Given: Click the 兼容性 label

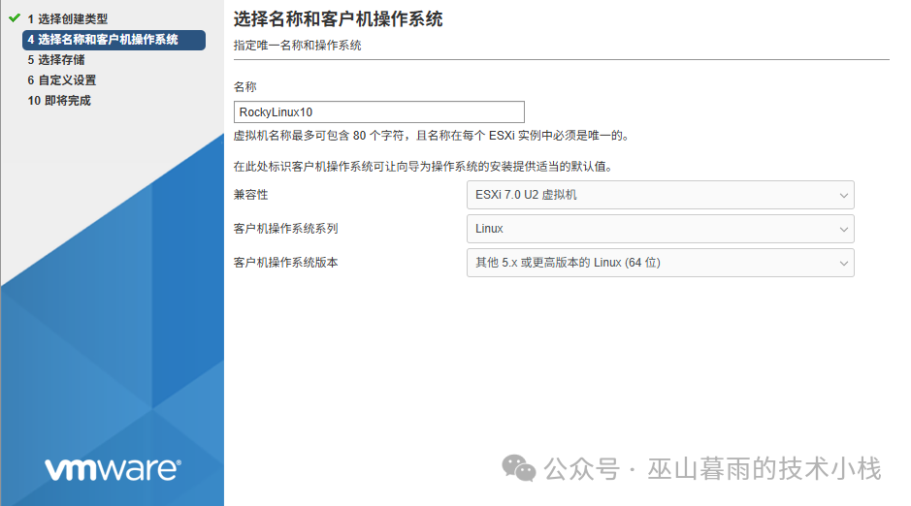Looking at the screenshot, I should [251, 195].
